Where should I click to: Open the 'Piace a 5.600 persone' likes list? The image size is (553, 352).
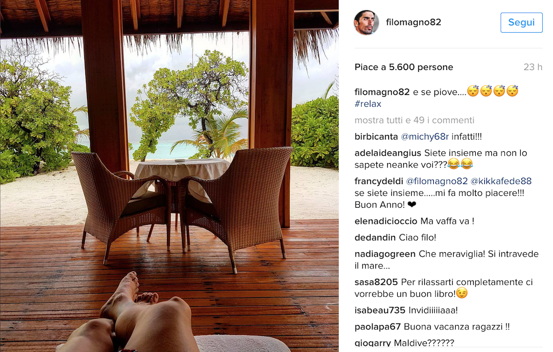click(404, 67)
